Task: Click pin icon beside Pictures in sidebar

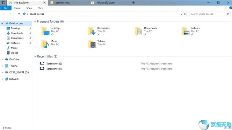Action: 30,43
